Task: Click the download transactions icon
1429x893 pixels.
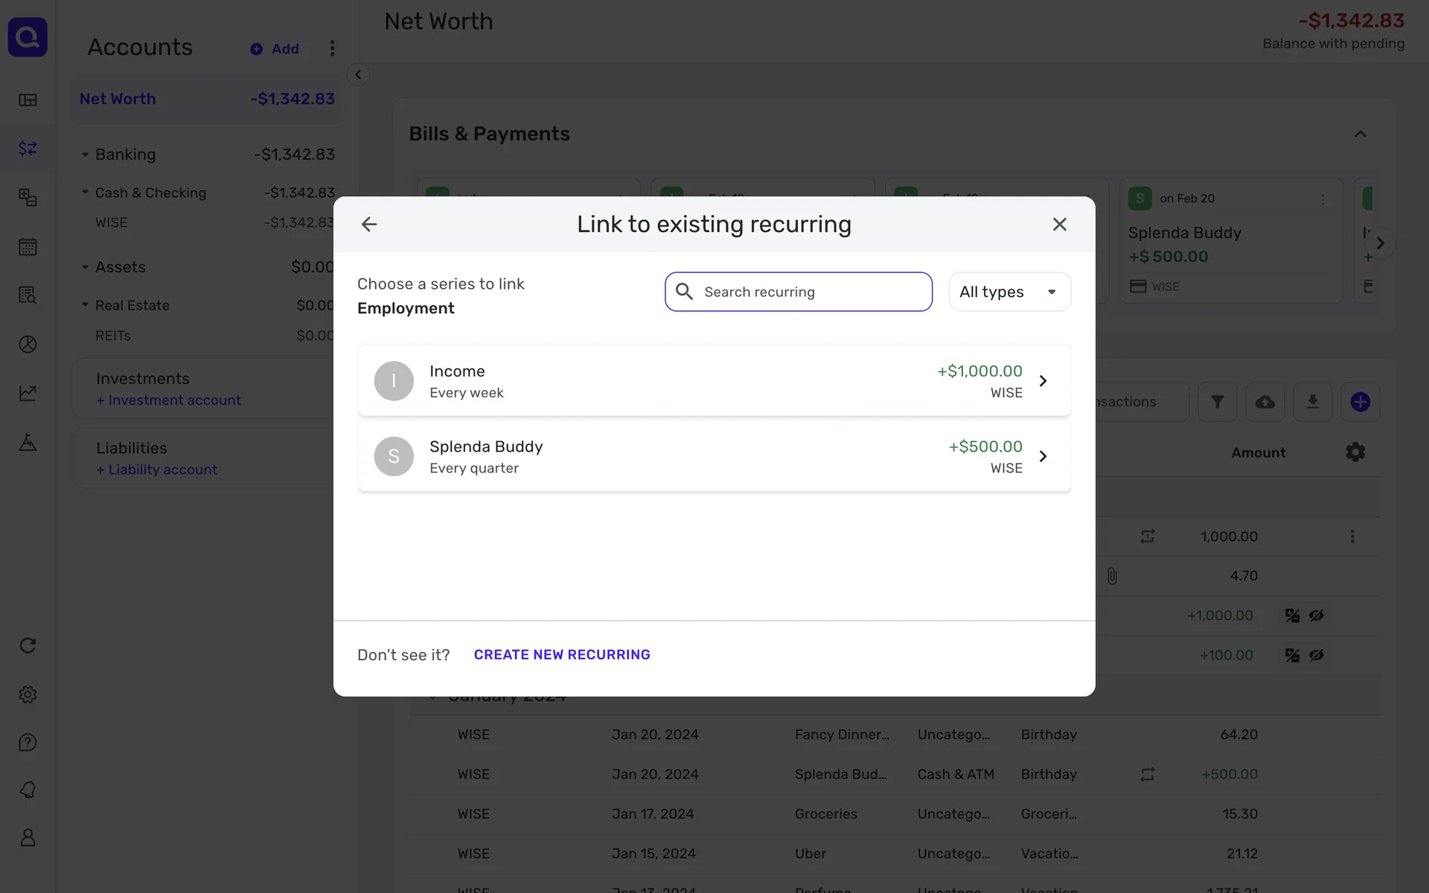Action: (1312, 402)
